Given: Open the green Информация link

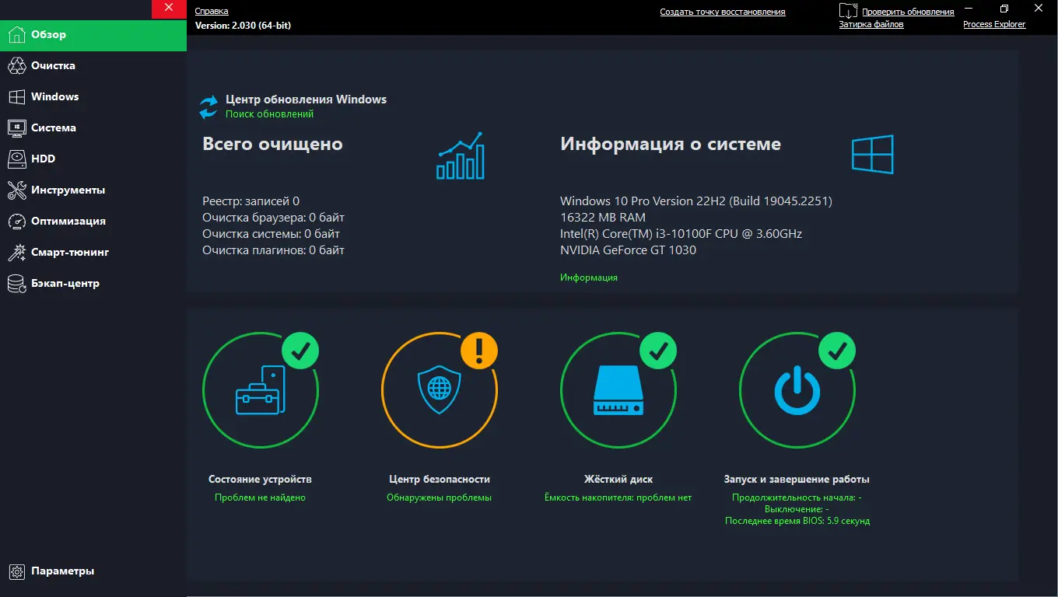Looking at the screenshot, I should pyautogui.click(x=589, y=278).
